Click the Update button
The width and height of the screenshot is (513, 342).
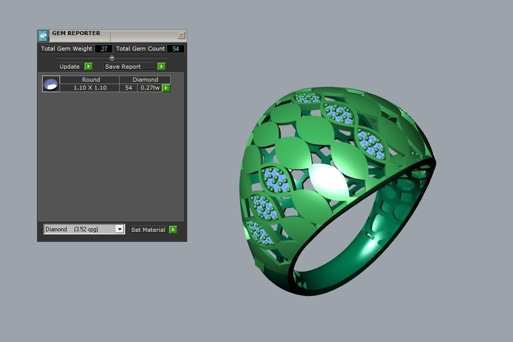[x=71, y=67]
